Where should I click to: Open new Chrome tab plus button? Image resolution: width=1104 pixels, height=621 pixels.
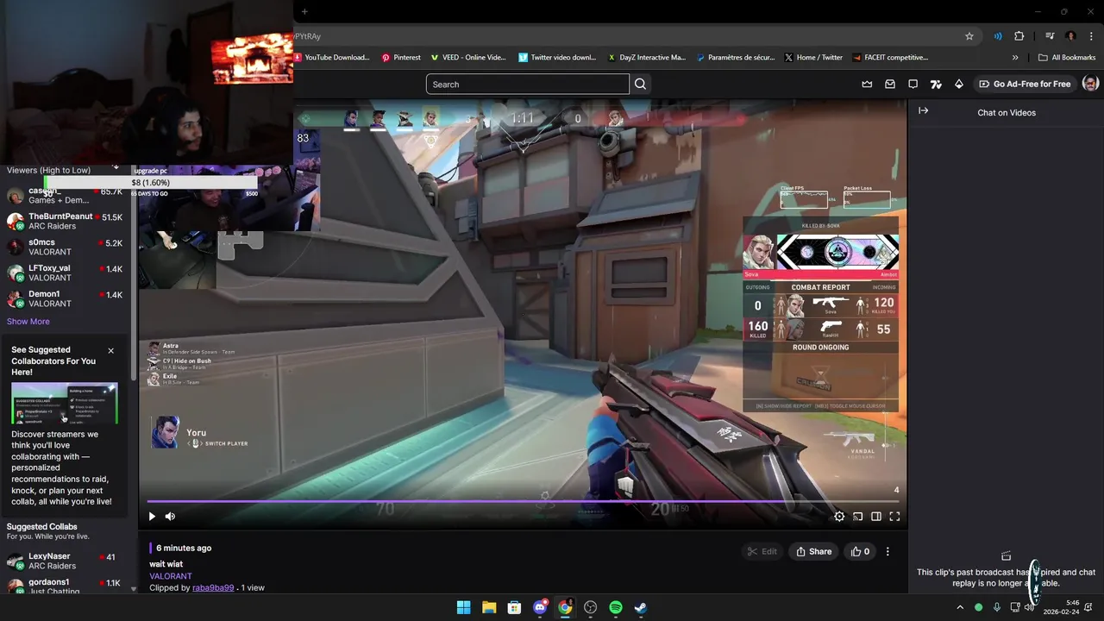304,11
